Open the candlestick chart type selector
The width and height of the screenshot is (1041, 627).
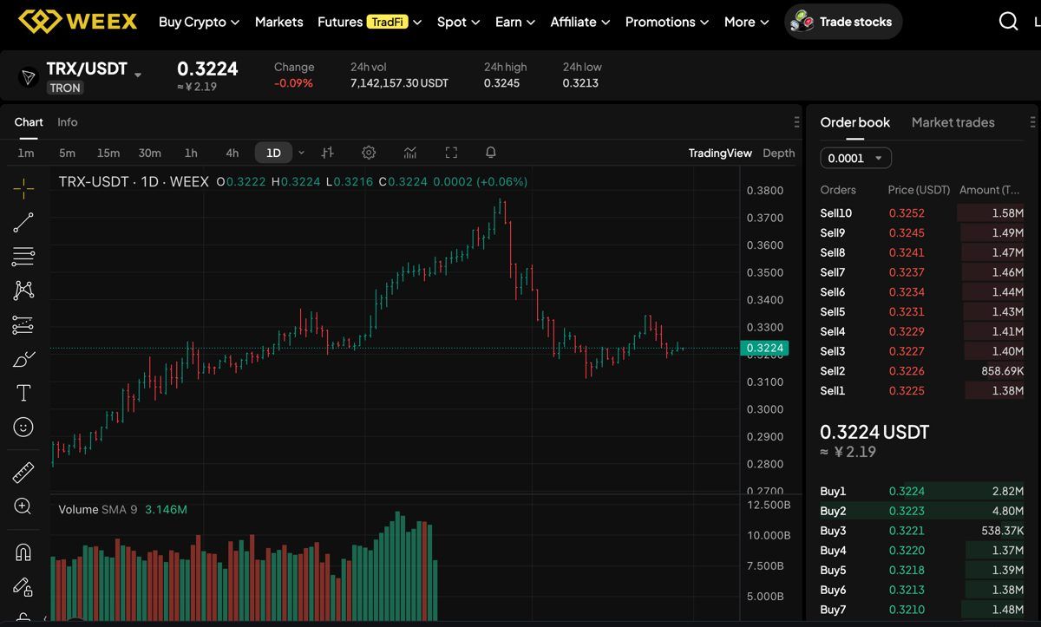327,153
